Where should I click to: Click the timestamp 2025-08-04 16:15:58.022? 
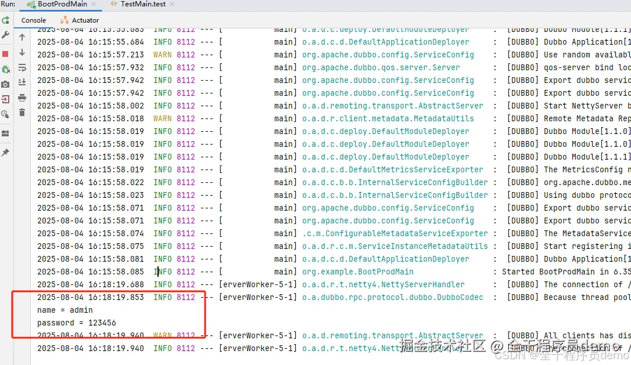click(x=91, y=182)
